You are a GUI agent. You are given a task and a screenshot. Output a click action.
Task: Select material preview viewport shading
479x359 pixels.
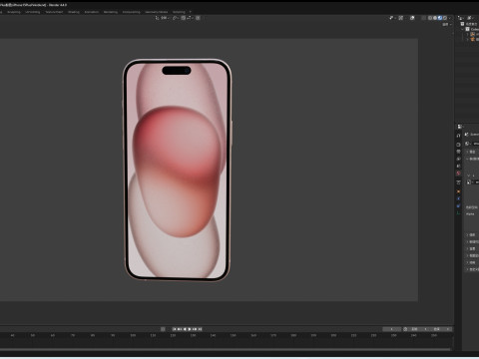click(440, 18)
